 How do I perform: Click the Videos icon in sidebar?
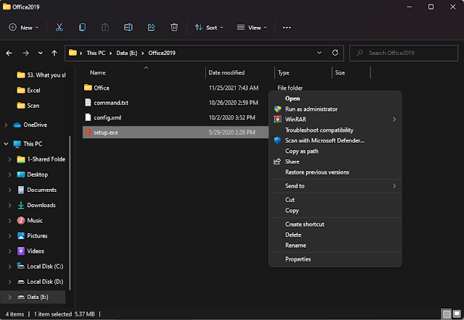click(21, 251)
